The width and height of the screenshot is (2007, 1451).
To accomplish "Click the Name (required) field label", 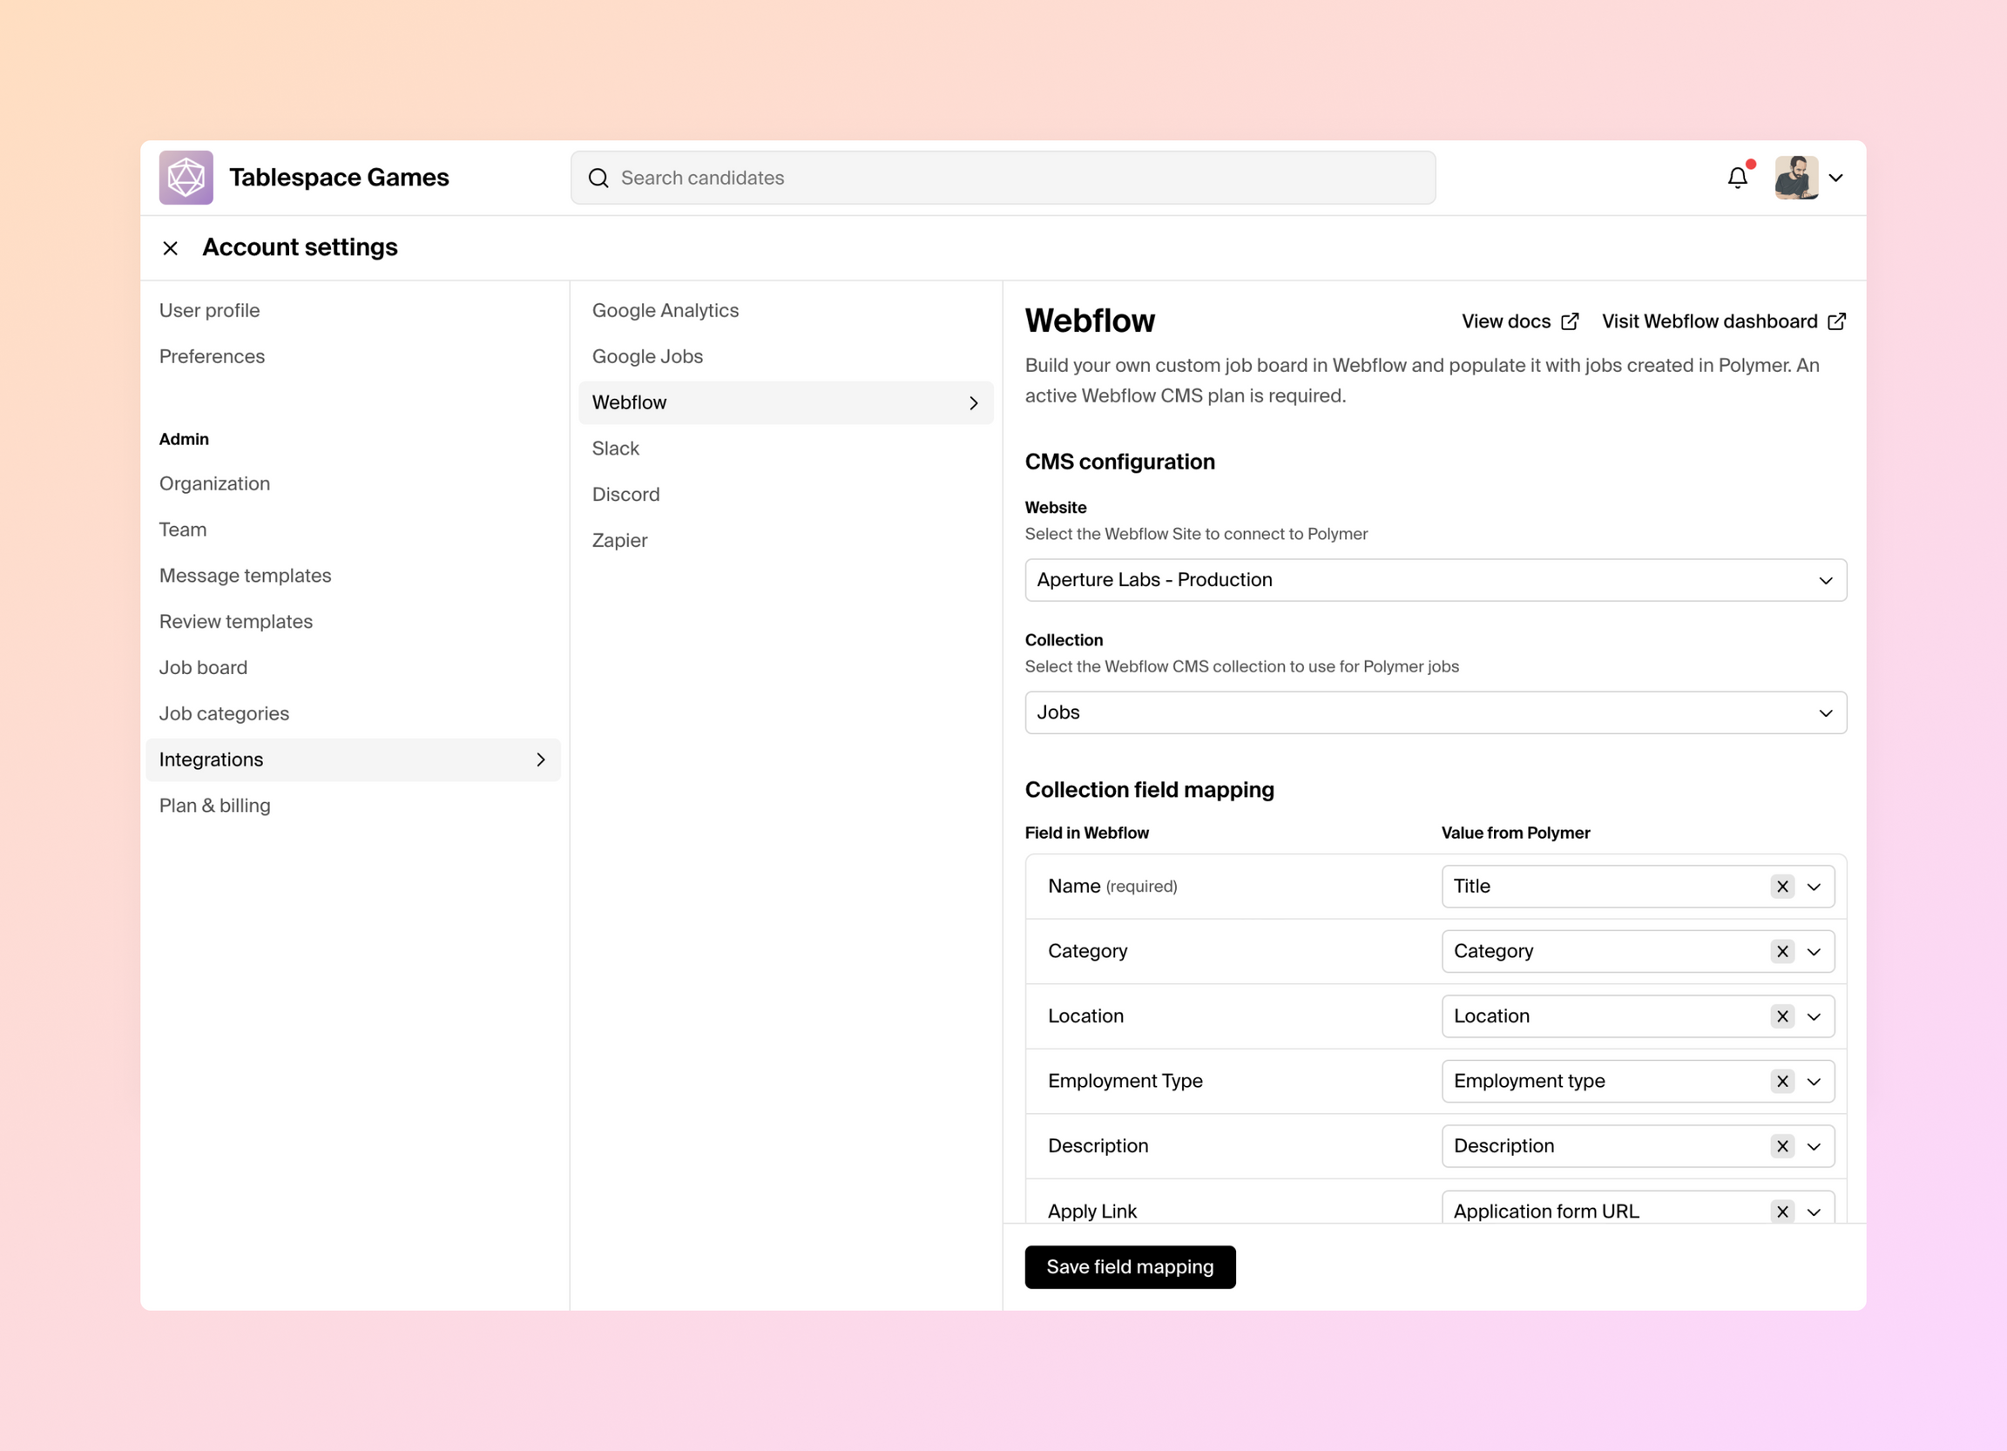I will tap(1112, 887).
